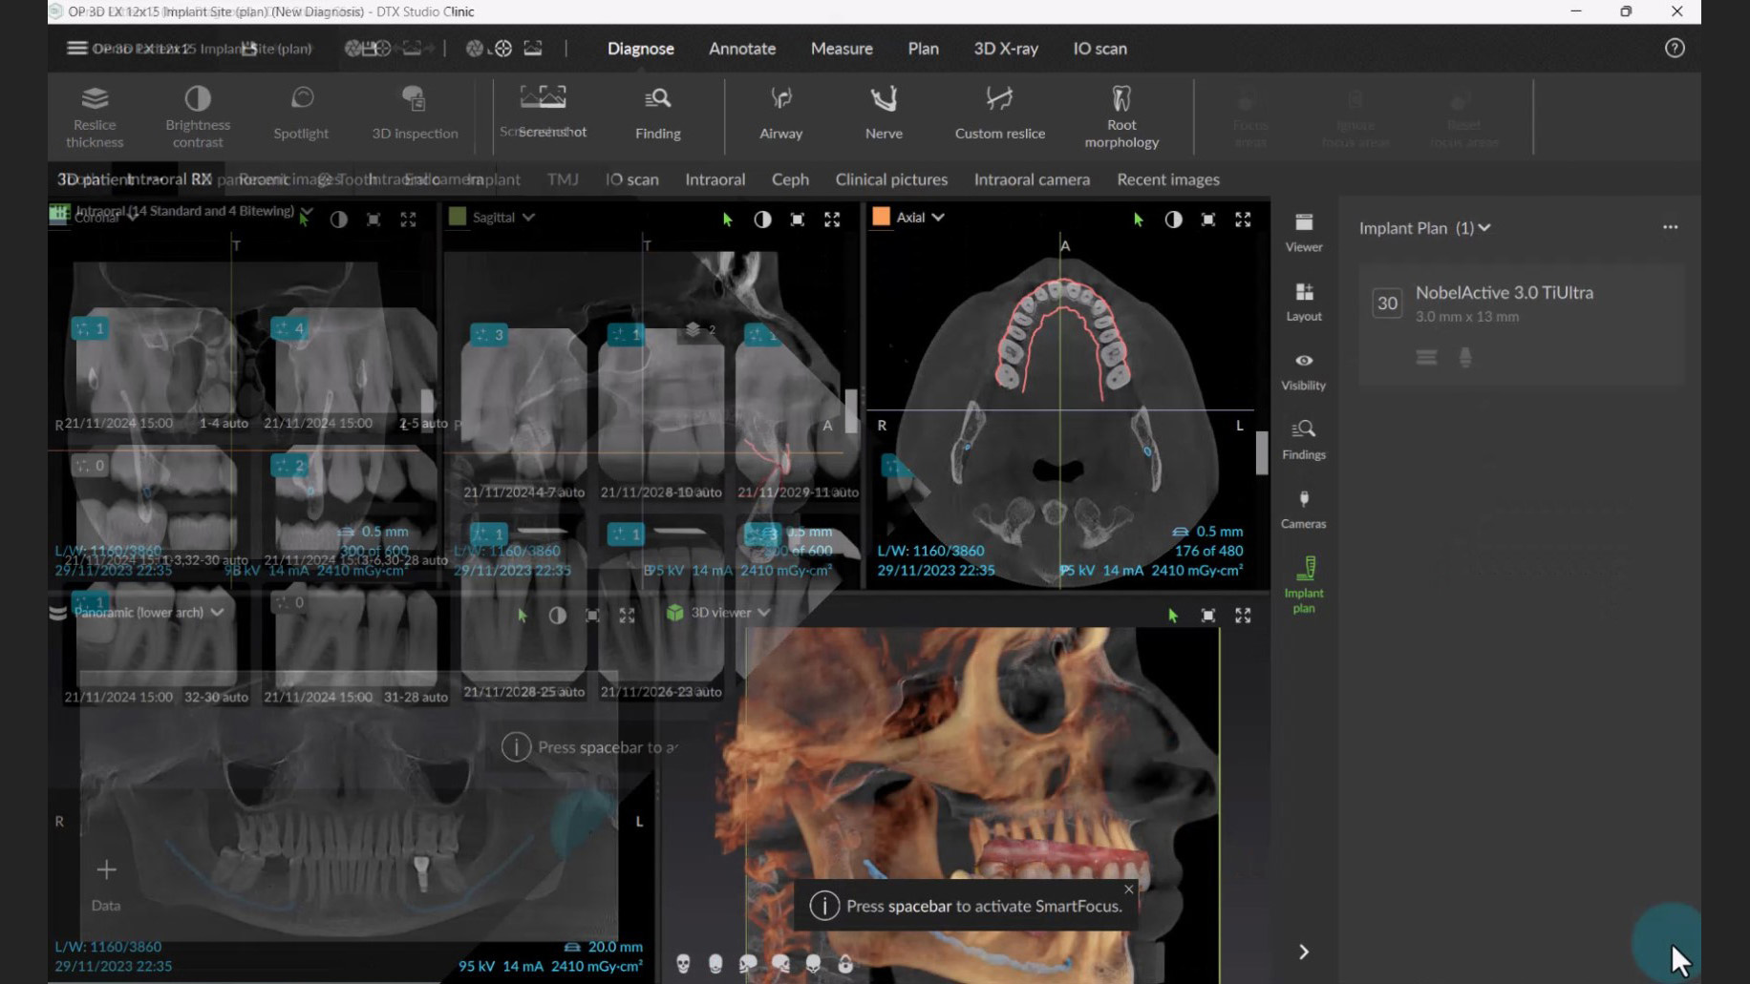Close the SmartFocus spacebar hint

click(1129, 889)
